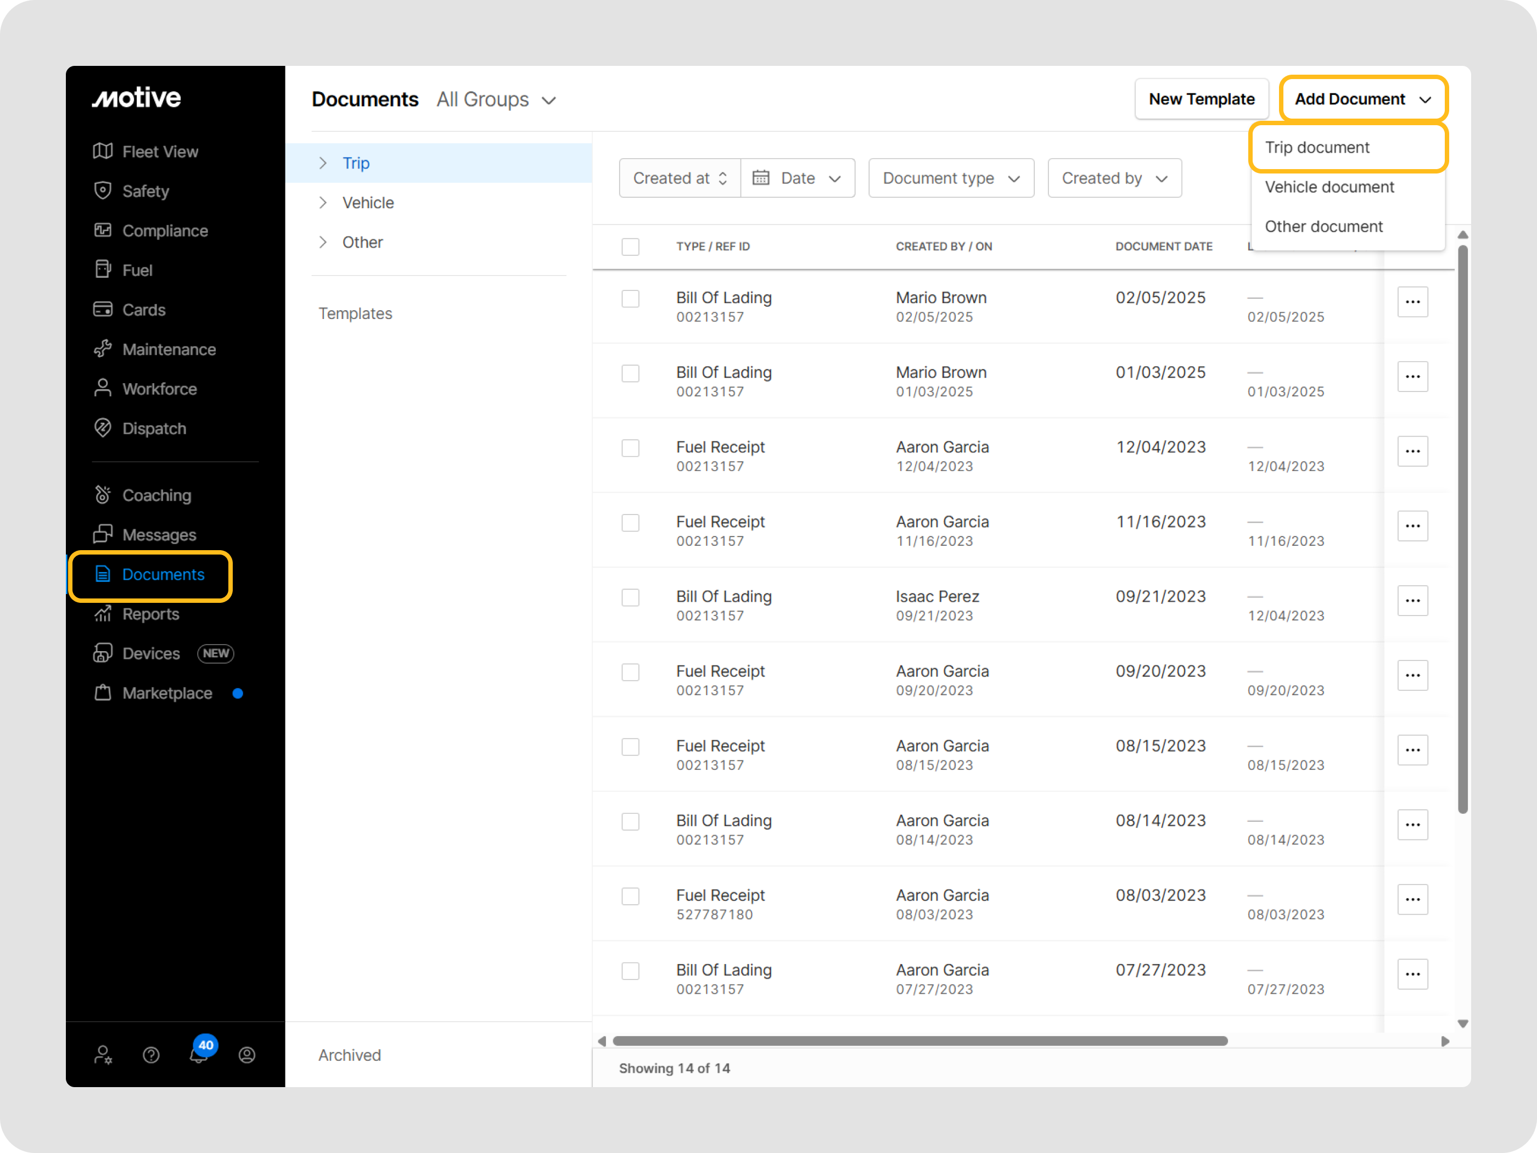1537x1153 pixels.
Task: Open the help question mark icon
Action: 152,1054
